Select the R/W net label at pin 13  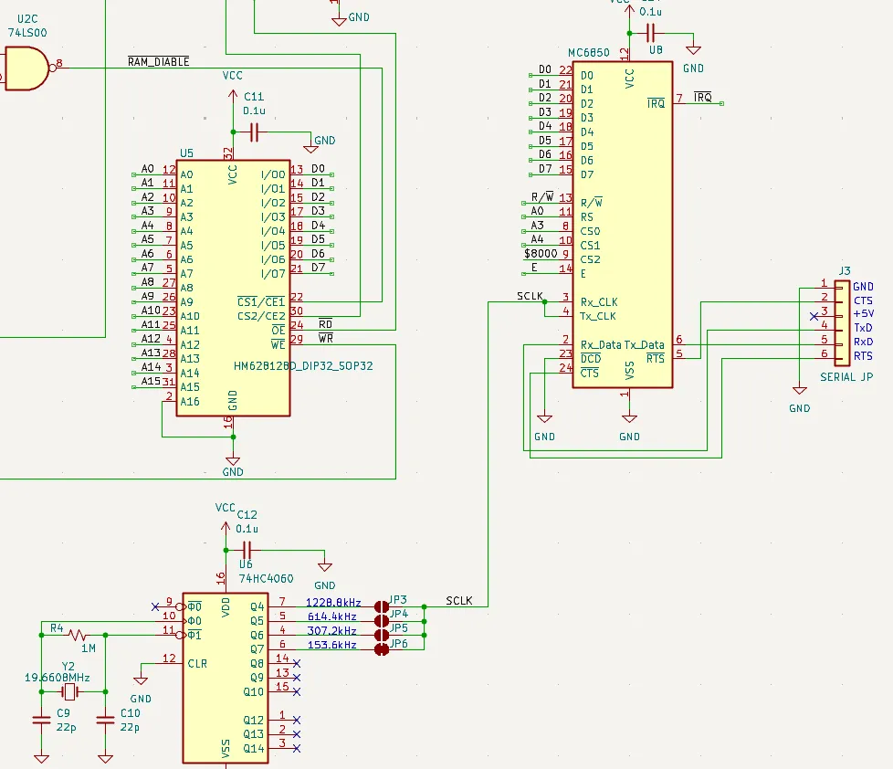[x=542, y=197]
